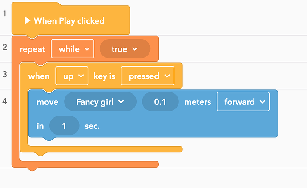Viewport: 307px width, 188px height.
Task: Select the 'move' block label
Action: tap(48, 102)
